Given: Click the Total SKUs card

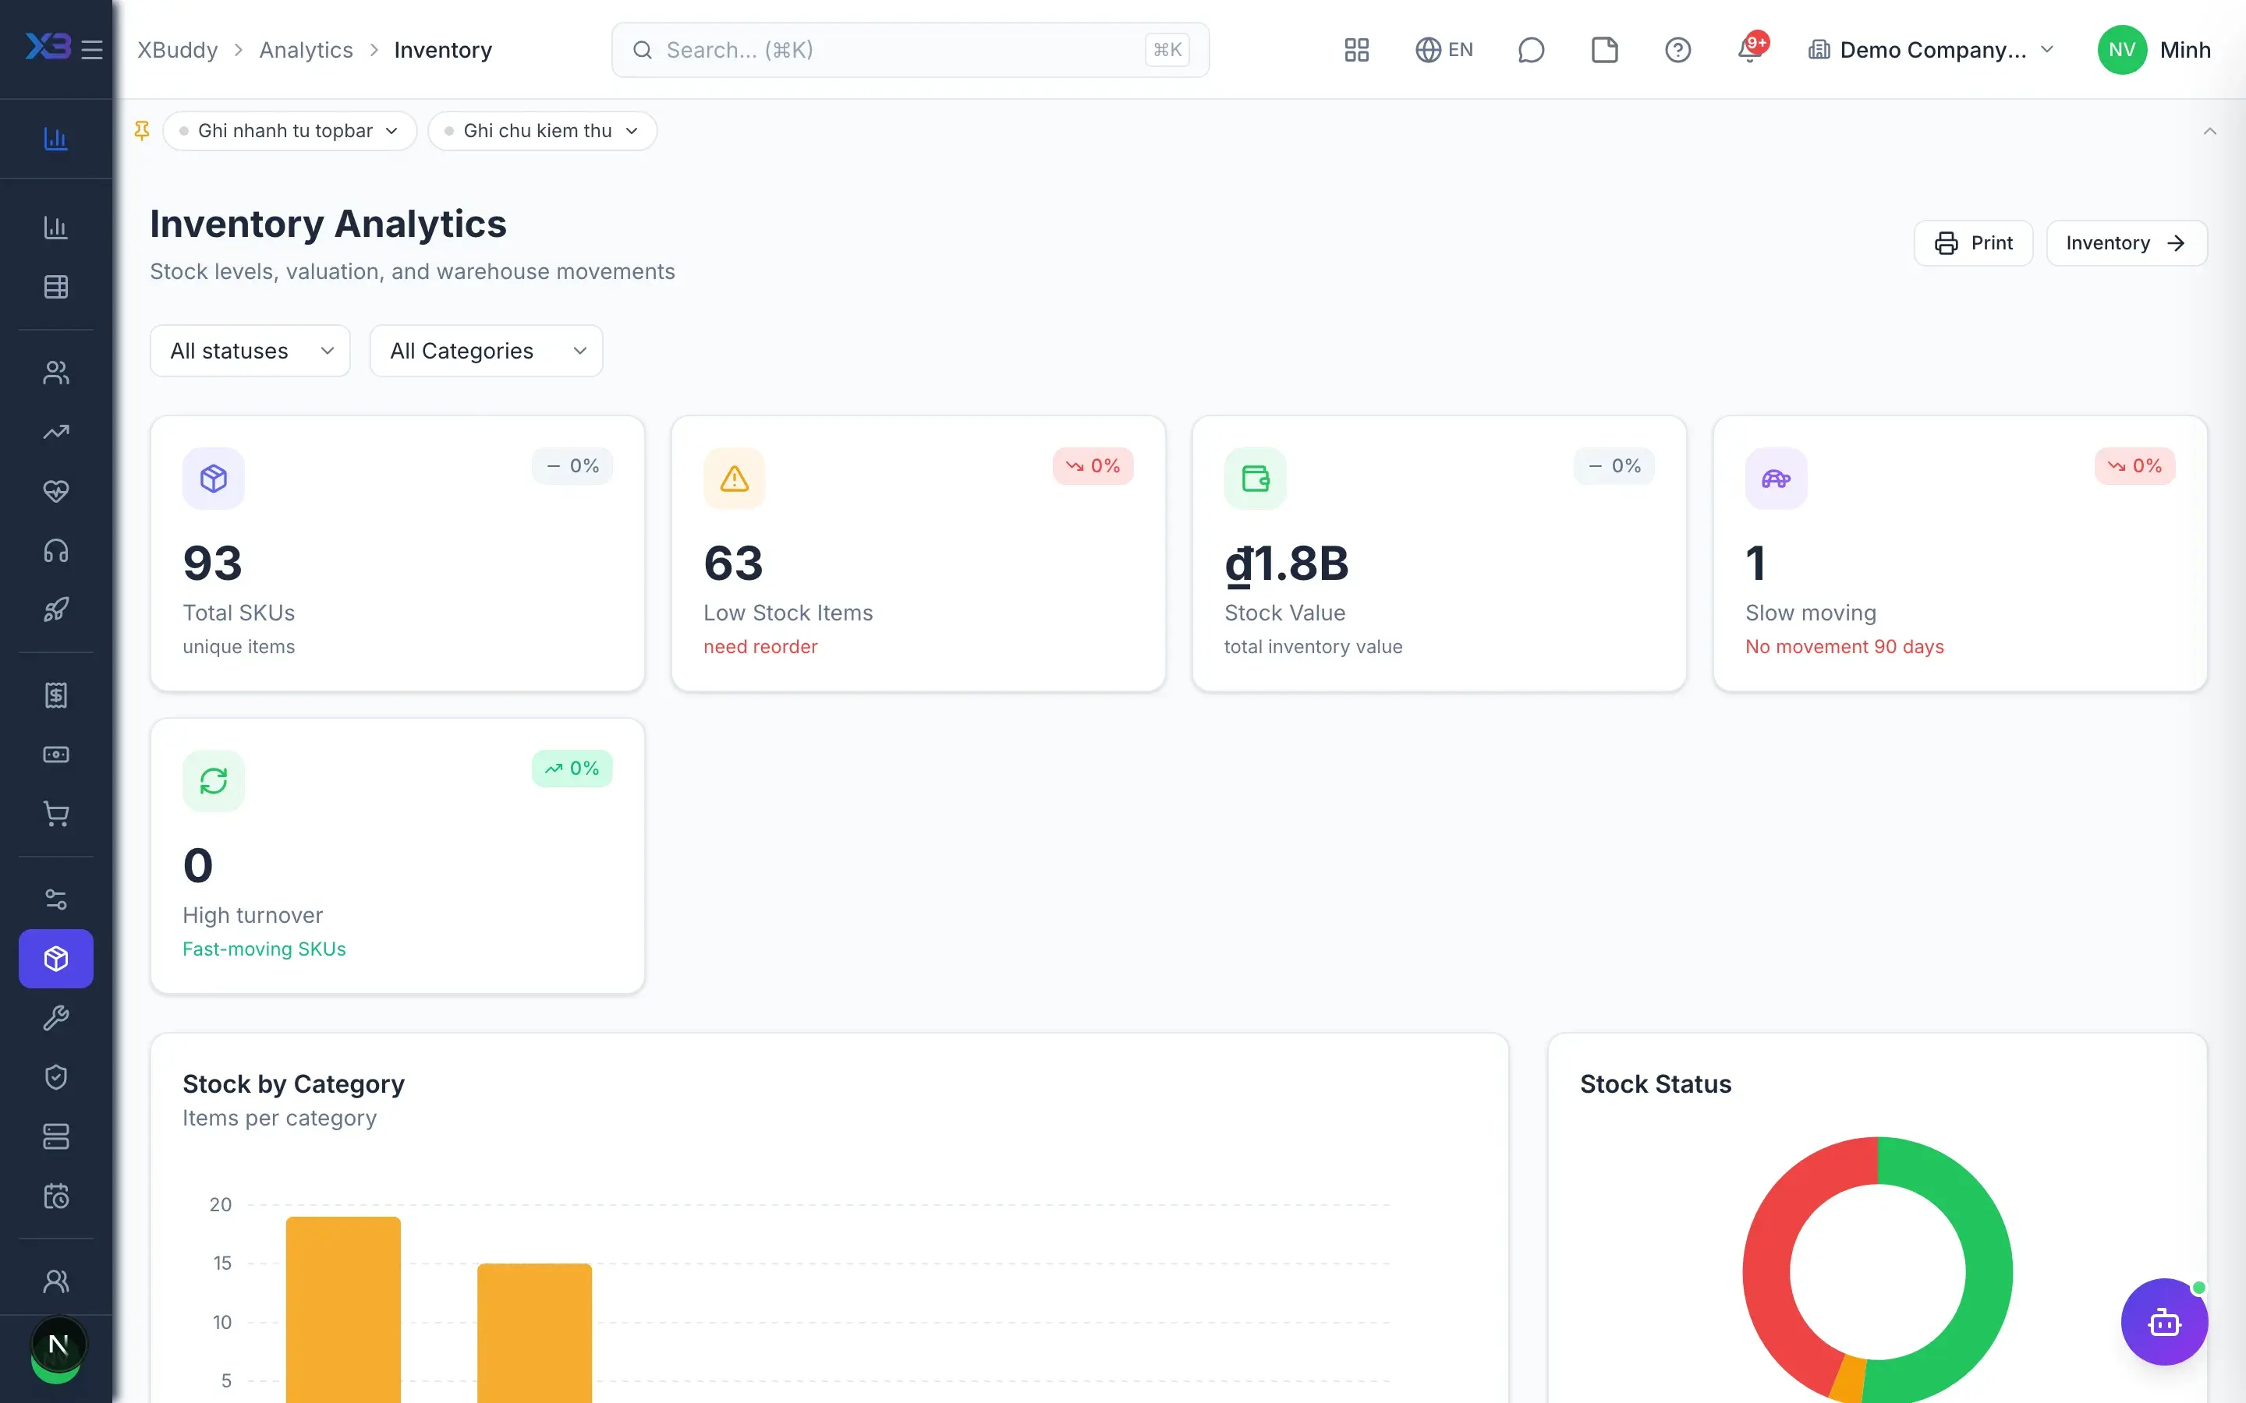Looking at the screenshot, I should [397, 553].
